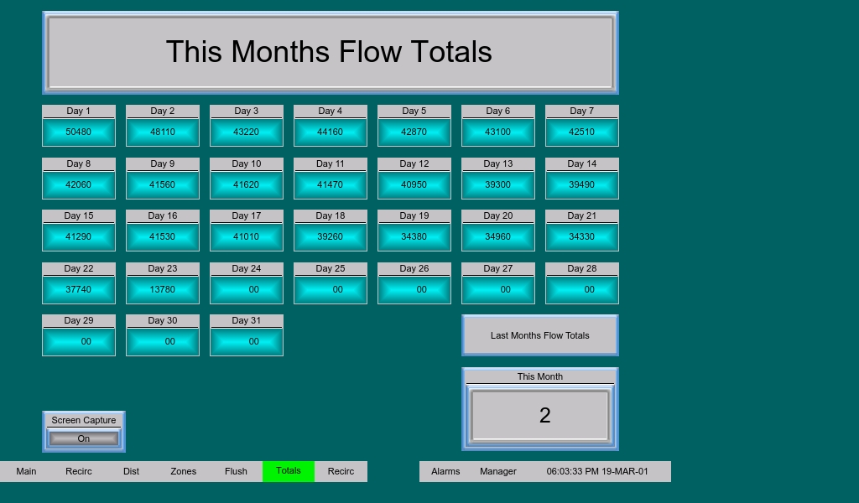
Task: Open the Zones tab
Action: tap(183, 471)
